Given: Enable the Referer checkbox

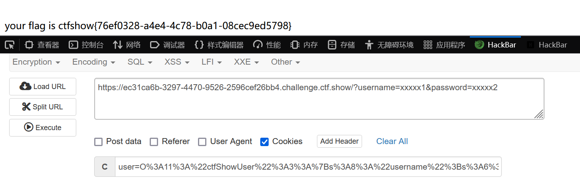Looking at the screenshot, I should [x=154, y=142].
